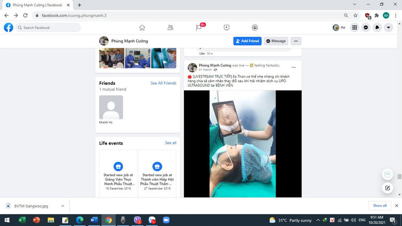Click the Message button on profile
This screenshot has width=402, height=226.
pyautogui.click(x=276, y=41)
